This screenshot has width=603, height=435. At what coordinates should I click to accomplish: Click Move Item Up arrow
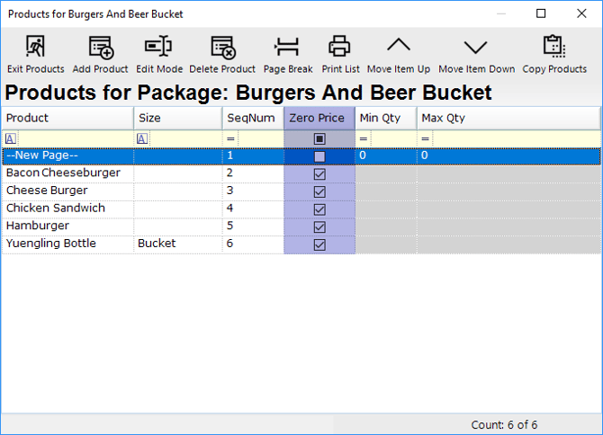click(398, 47)
